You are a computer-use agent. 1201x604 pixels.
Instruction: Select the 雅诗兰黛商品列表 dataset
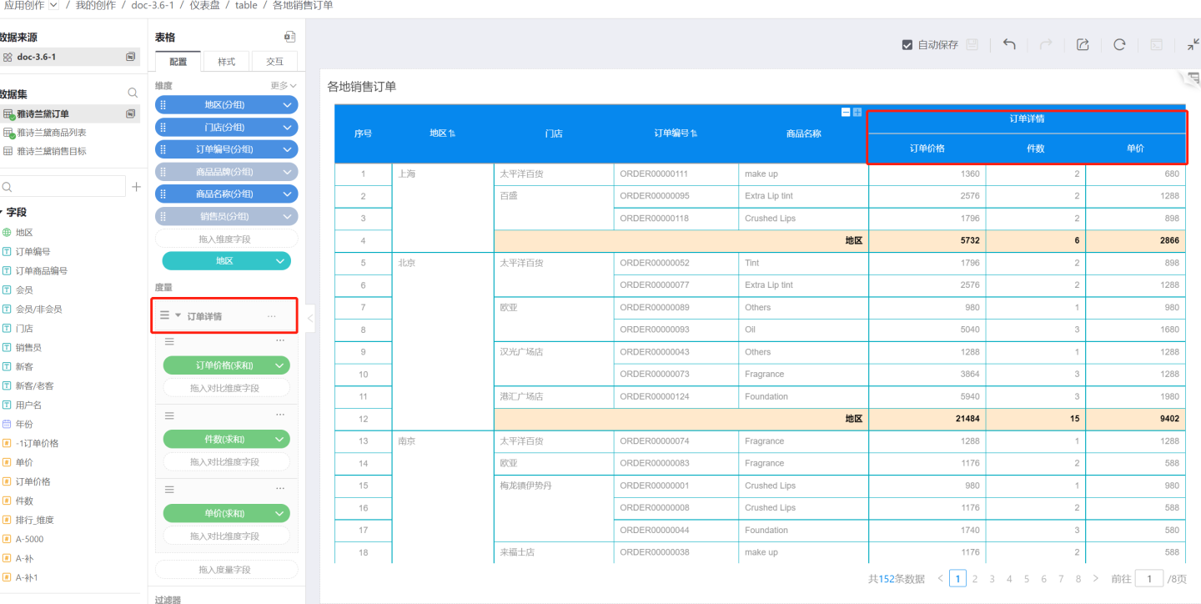tap(52, 133)
